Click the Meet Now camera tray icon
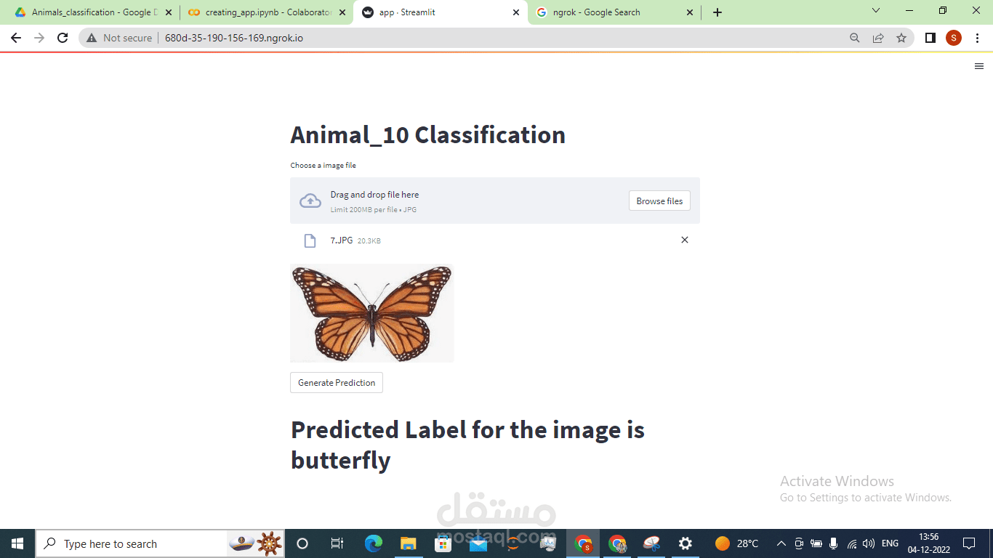This screenshot has height=558, width=993. pyautogui.click(x=799, y=543)
